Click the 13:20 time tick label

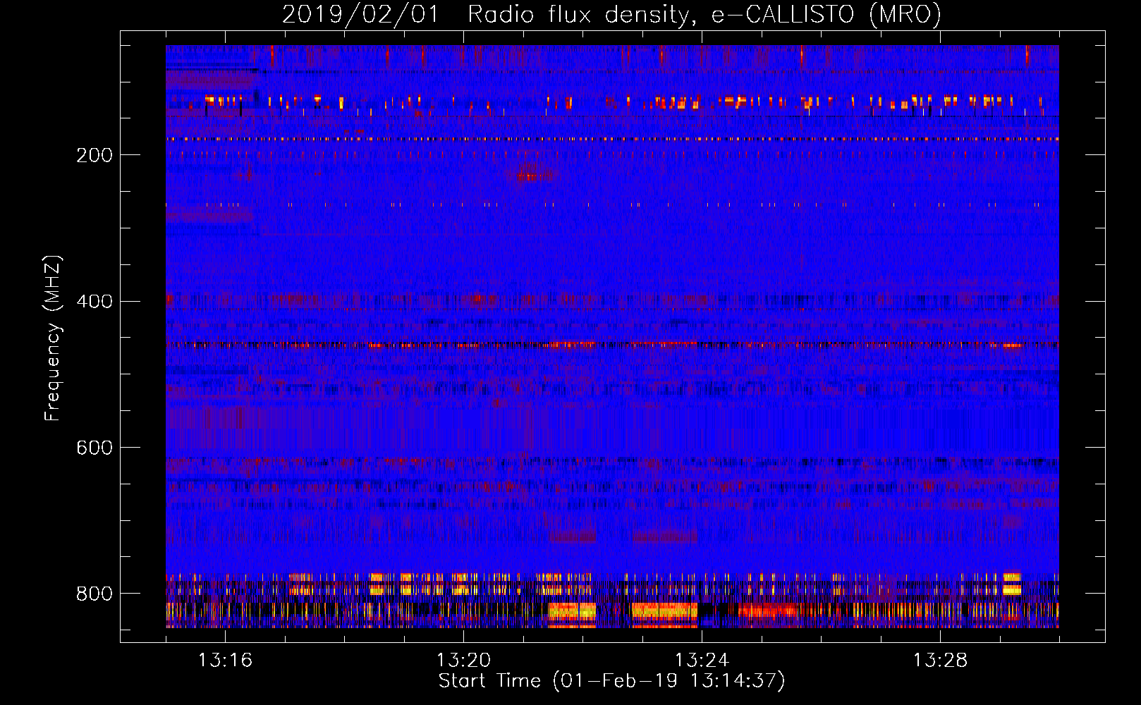463,661
